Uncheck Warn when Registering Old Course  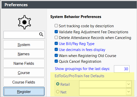coord(56,55)
